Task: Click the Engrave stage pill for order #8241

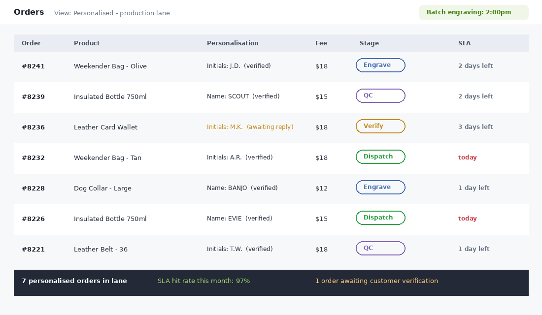Action: click(x=380, y=65)
